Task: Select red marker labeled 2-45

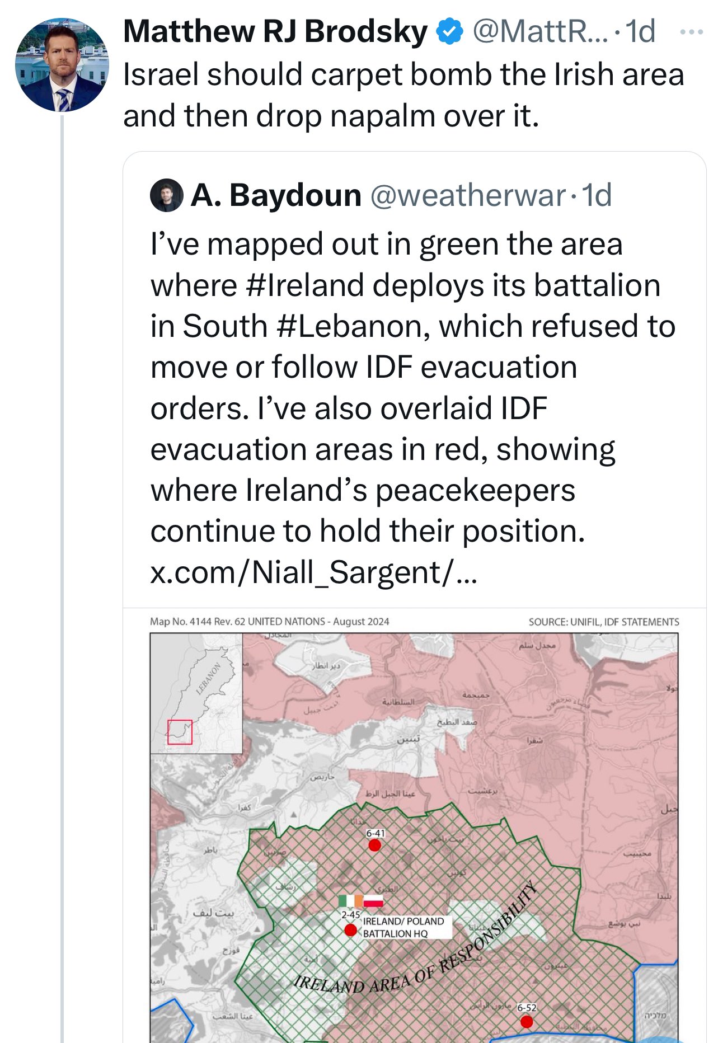Action: tap(350, 930)
